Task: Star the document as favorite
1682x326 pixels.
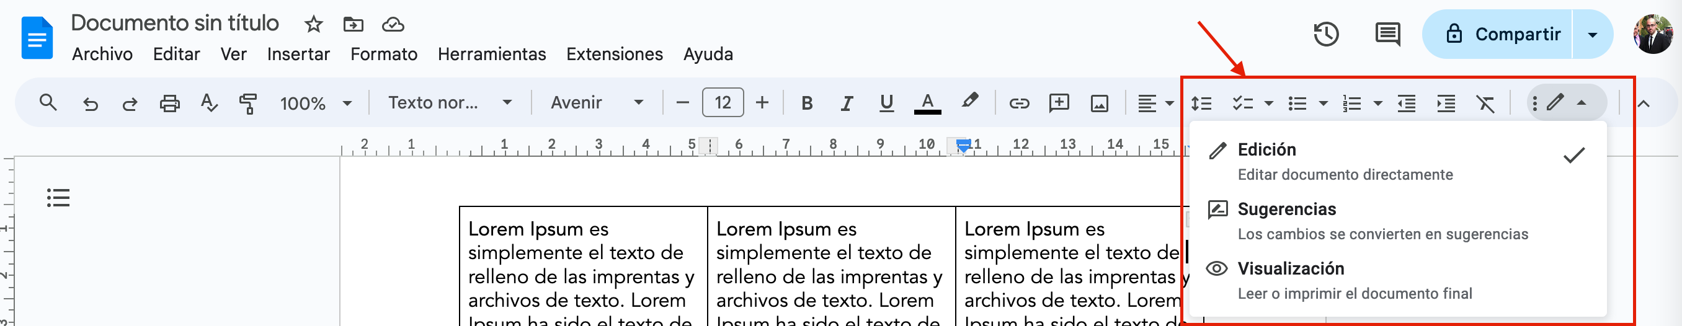Action: tap(313, 25)
